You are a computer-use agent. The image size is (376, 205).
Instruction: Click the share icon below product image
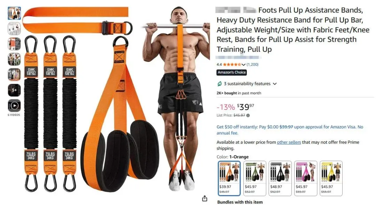204,198
